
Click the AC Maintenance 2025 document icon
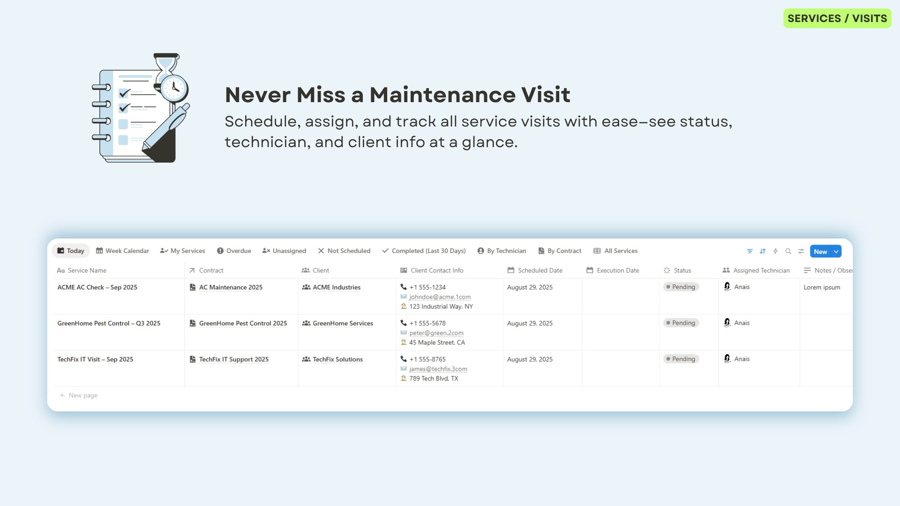193,287
